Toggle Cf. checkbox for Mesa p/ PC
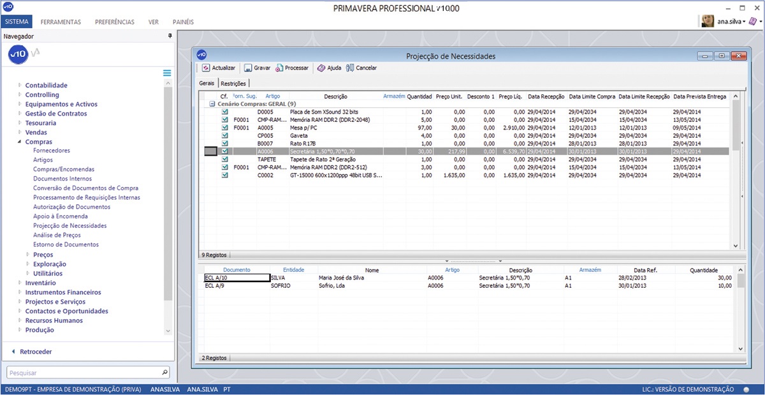The height and width of the screenshot is (395, 765). coord(224,128)
